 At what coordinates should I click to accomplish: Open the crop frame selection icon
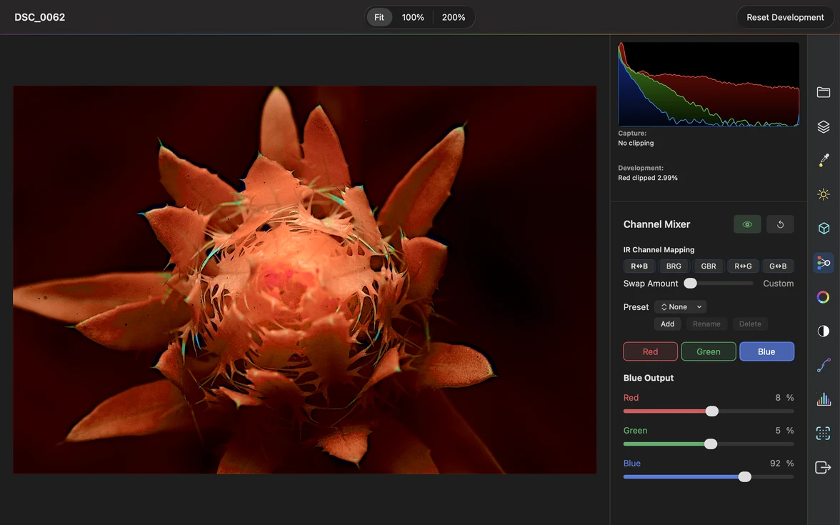click(824, 433)
